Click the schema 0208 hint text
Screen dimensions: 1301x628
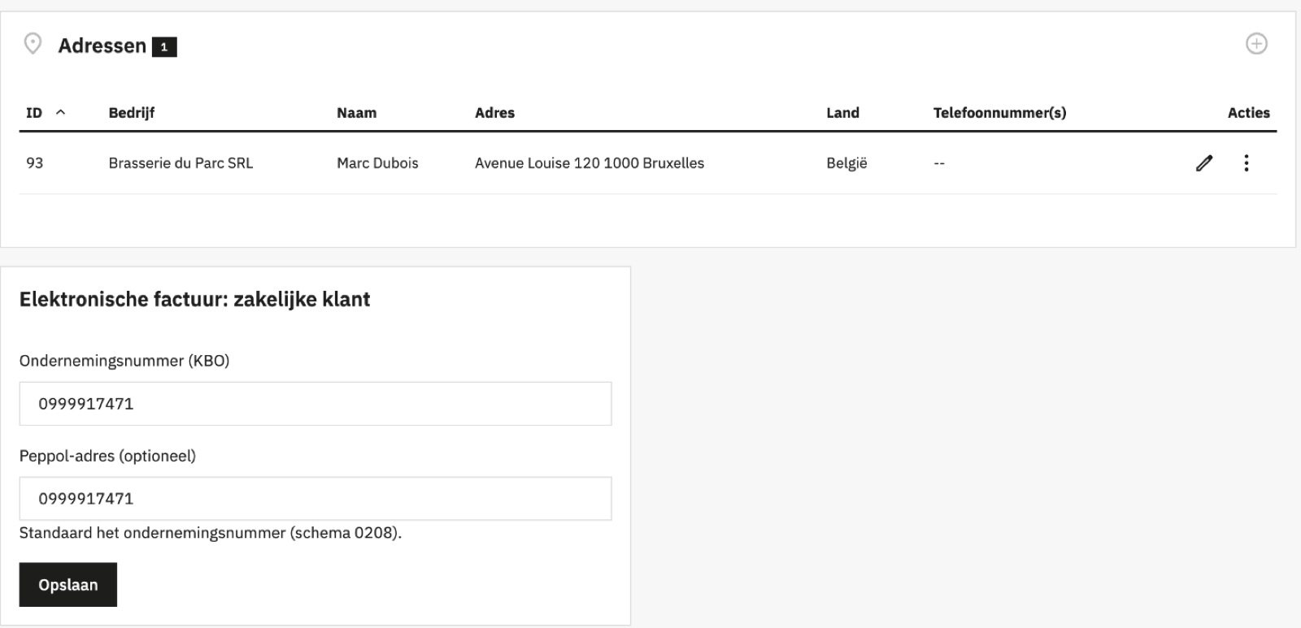[211, 533]
